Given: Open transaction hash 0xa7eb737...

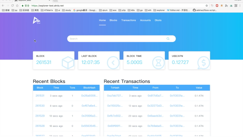Looking at the screenshot, I should pyautogui.click(x=115, y=96).
